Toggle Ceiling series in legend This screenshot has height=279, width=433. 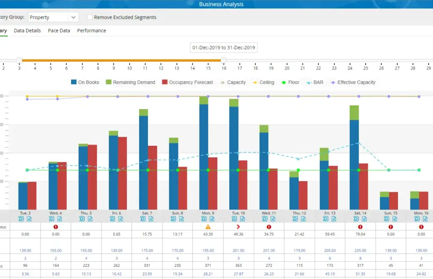tap(263, 82)
